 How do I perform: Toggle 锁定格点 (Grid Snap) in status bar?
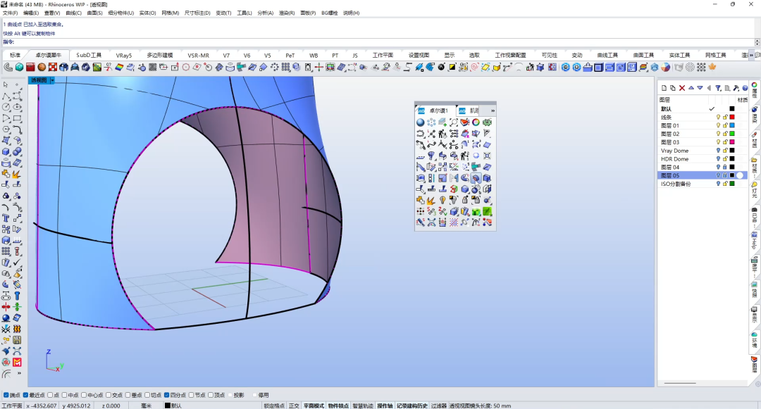(274, 405)
